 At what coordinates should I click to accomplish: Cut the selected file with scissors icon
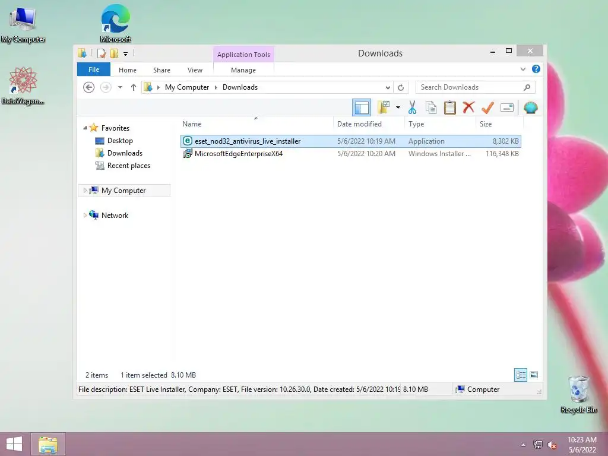pos(412,107)
